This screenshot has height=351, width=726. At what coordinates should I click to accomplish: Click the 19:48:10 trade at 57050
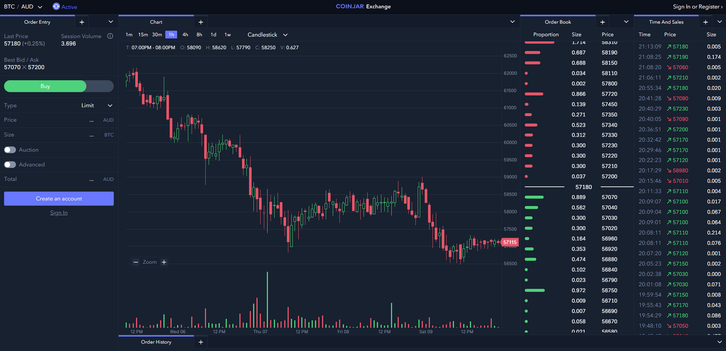[680, 326]
